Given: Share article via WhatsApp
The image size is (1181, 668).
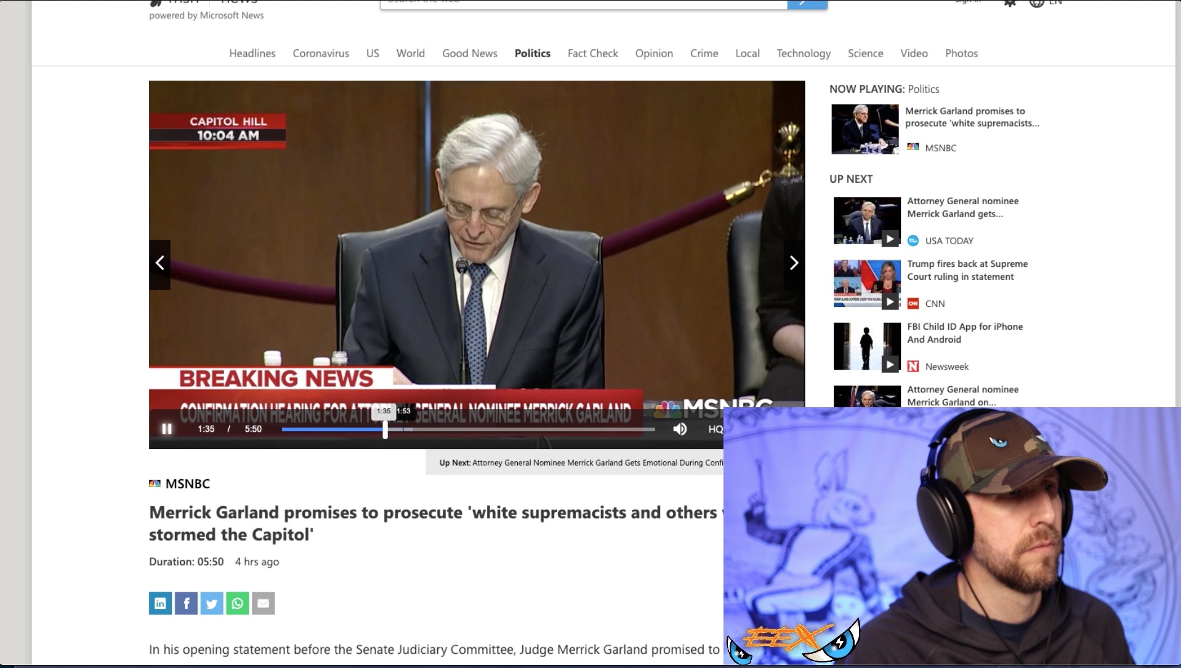Looking at the screenshot, I should click(238, 603).
